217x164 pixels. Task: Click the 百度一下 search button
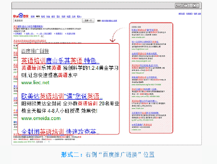(x=88, y=21)
